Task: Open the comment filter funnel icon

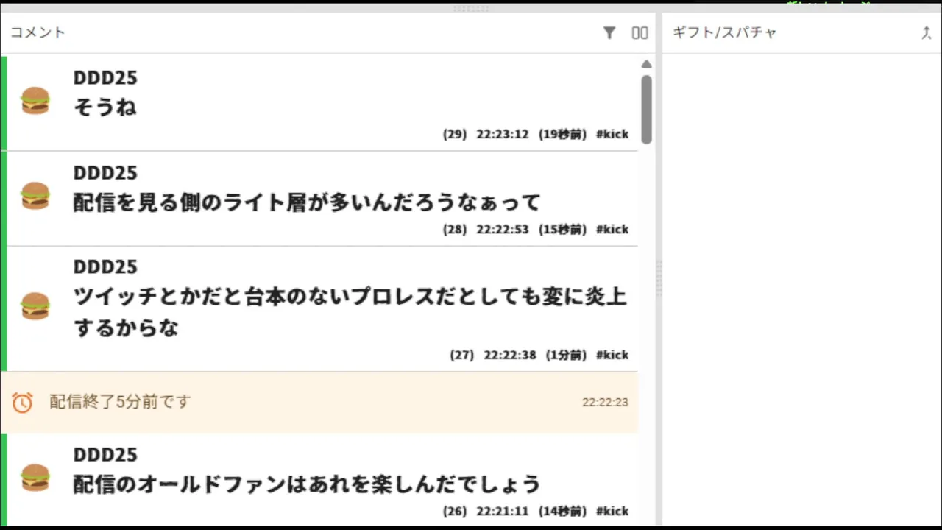Action: (x=609, y=32)
